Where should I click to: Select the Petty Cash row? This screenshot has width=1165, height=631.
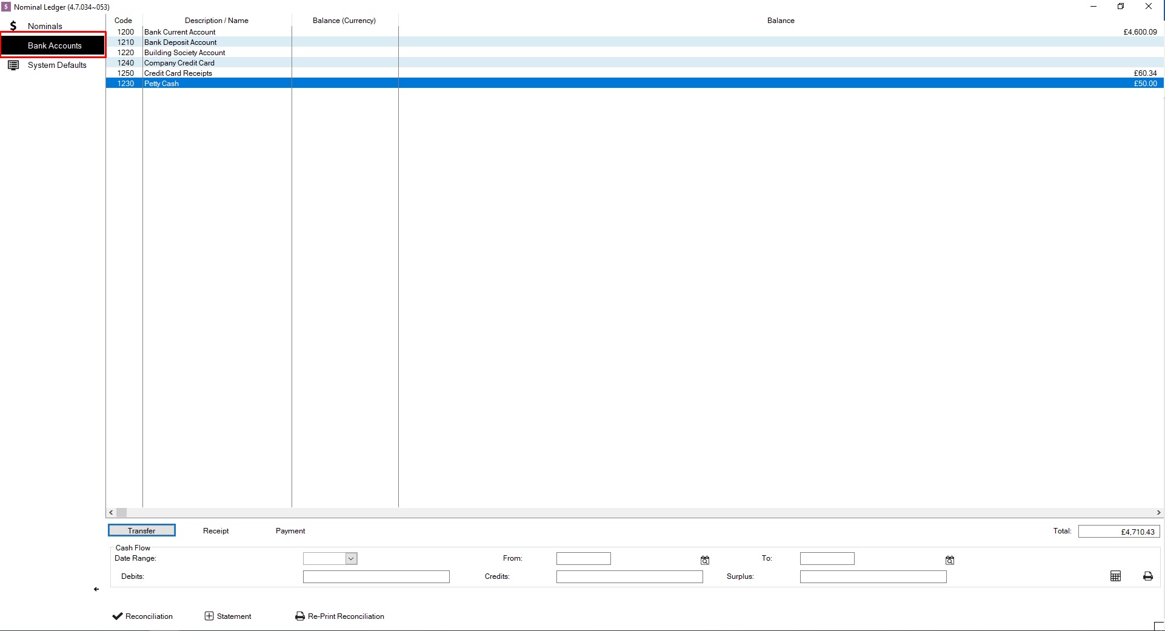coord(634,83)
